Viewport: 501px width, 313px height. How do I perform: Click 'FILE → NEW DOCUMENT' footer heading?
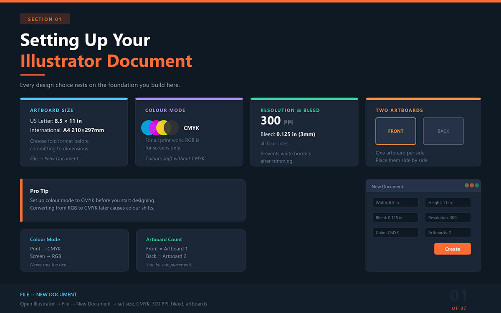point(48,295)
